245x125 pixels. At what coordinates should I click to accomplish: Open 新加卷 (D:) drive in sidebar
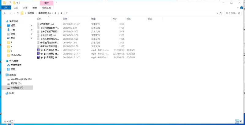[x=16, y=83]
